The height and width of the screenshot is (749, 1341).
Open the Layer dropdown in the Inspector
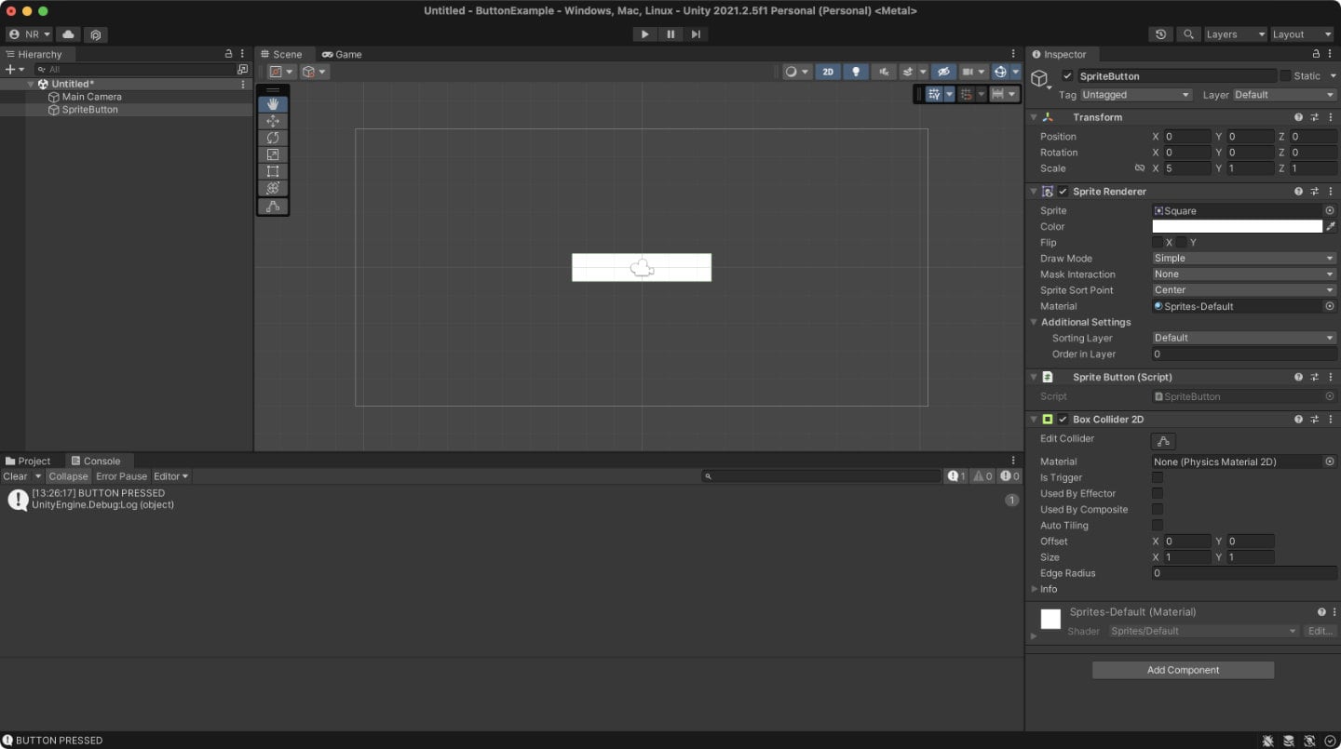coord(1283,95)
